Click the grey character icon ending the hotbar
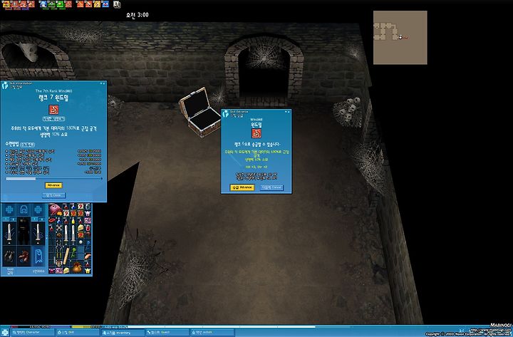Image resolution: width=513 pixels, height=337 pixels. pyautogui.click(x=117, y=4)
